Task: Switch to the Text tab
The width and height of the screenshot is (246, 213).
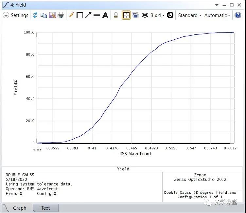Action: (x=45, y=208)
